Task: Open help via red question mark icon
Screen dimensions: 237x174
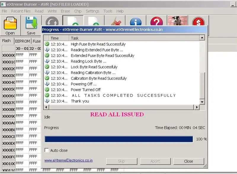Action: pyautogui.click(x=157, y=21)
